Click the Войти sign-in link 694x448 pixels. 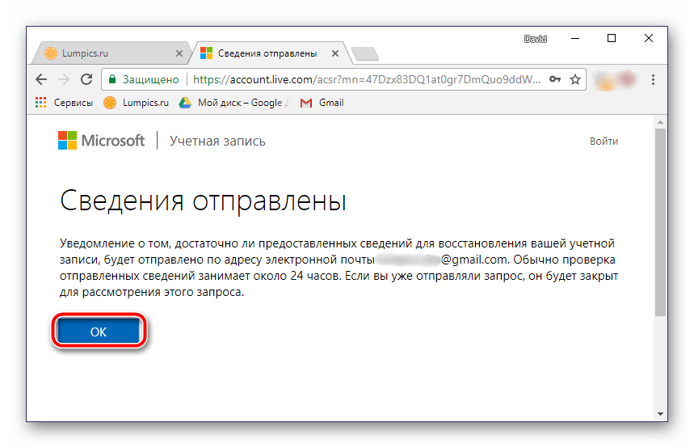604,141
